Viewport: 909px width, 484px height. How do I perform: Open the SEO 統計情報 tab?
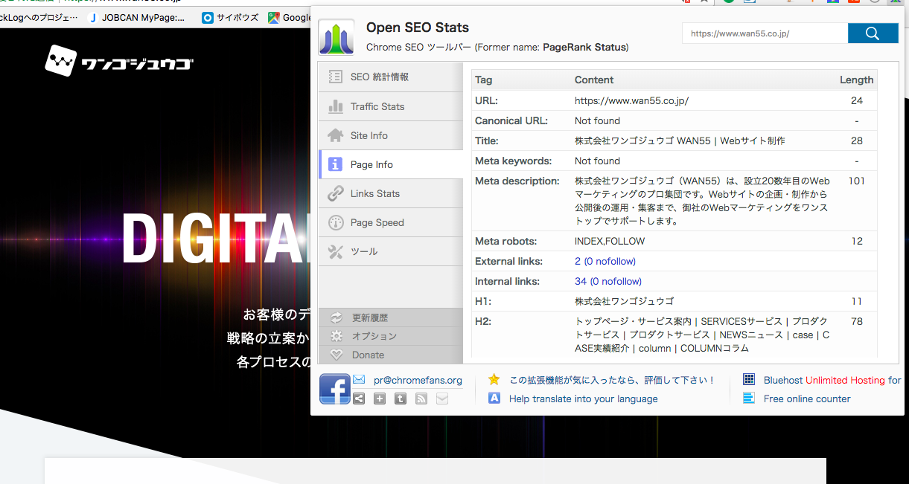[x=379, y=77]
